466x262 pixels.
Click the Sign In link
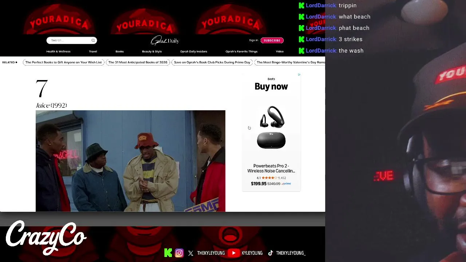click(253, 40)
